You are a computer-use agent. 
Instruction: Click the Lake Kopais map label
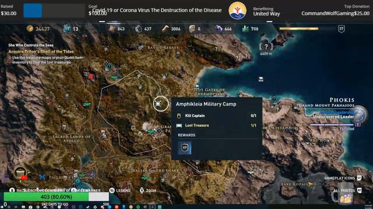pos(294,184)
